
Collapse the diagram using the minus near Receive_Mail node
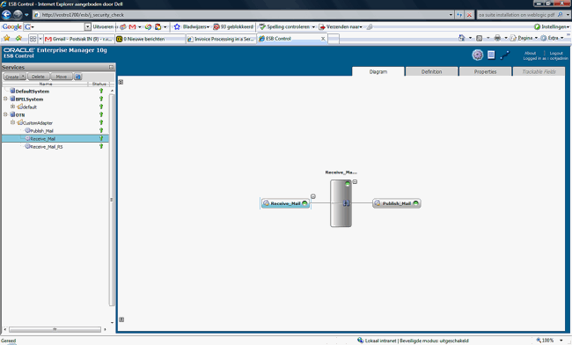[313, 196]
